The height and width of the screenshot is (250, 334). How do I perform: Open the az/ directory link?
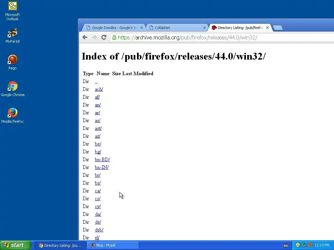coord(98,136)
